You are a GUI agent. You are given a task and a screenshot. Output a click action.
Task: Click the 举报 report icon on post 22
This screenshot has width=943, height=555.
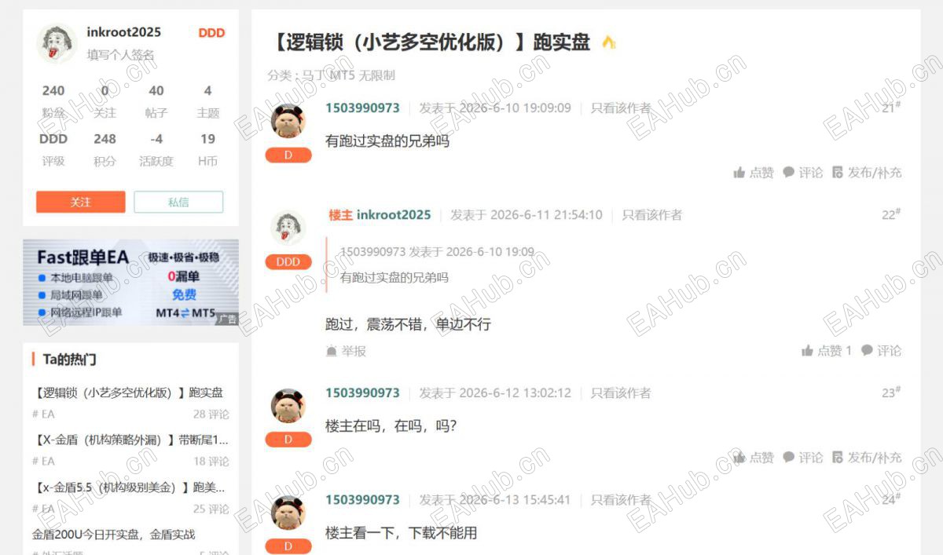332,351
